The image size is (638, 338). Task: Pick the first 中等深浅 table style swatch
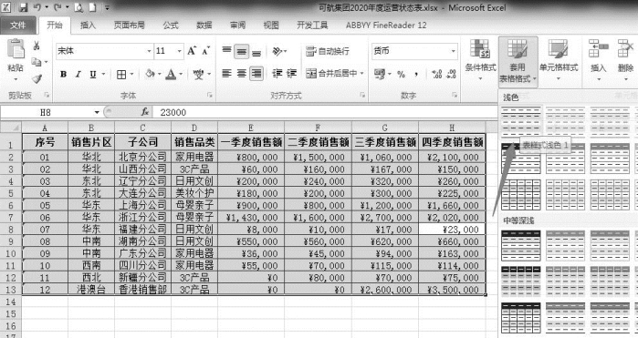pos(521,245)
